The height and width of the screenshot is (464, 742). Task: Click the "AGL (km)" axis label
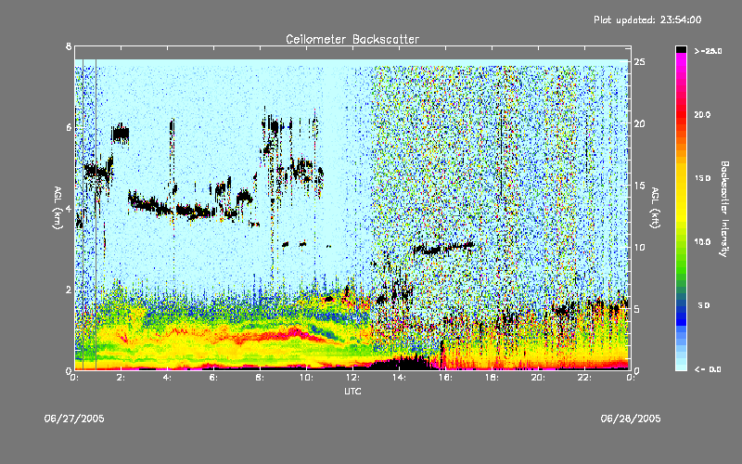[x=58, y=208]
